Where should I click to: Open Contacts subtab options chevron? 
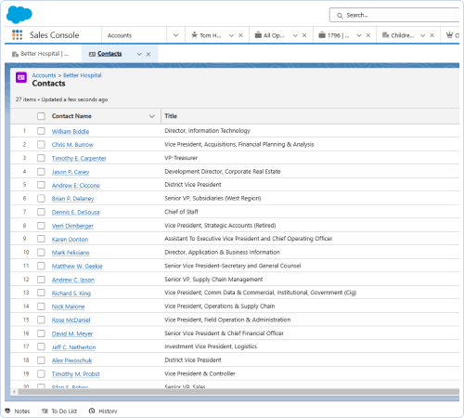click(139, 54)
